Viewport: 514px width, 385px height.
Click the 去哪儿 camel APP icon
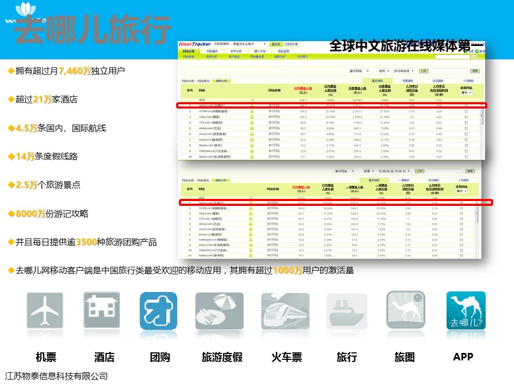pyautogui.click(x=466, y=310)
